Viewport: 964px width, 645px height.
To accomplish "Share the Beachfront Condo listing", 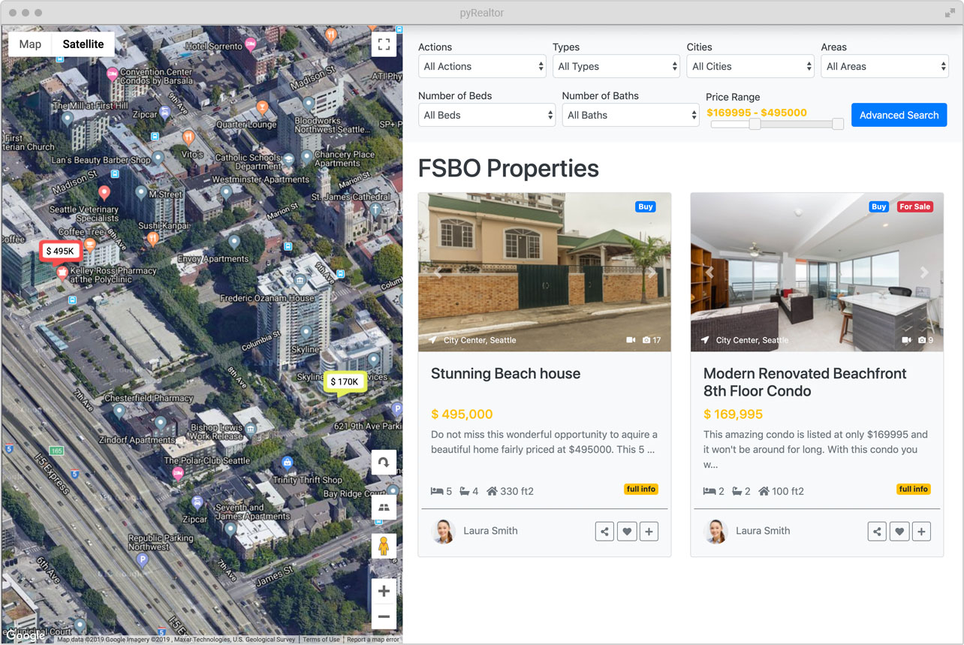I will (x=877, y=532).
